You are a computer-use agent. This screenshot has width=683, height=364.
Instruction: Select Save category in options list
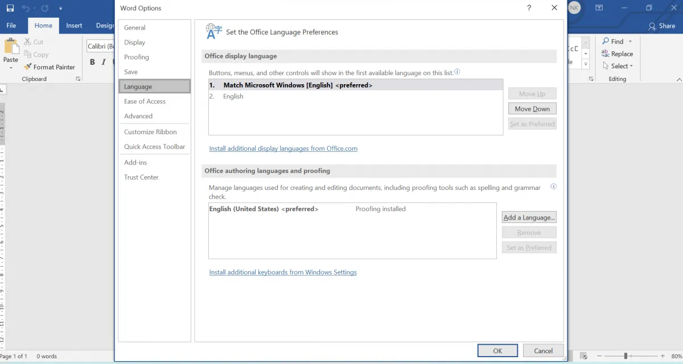point(154,72)
